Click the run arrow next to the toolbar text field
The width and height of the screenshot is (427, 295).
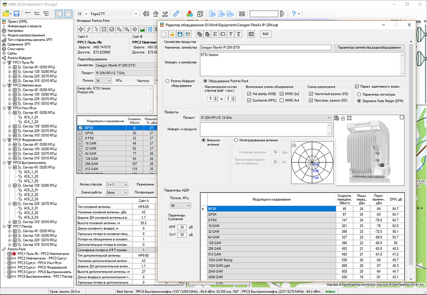[282, 14]
